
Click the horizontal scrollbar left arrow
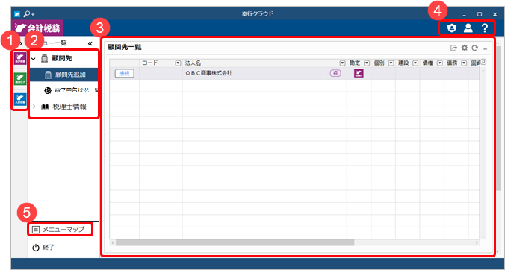click(x=112, y=242)
